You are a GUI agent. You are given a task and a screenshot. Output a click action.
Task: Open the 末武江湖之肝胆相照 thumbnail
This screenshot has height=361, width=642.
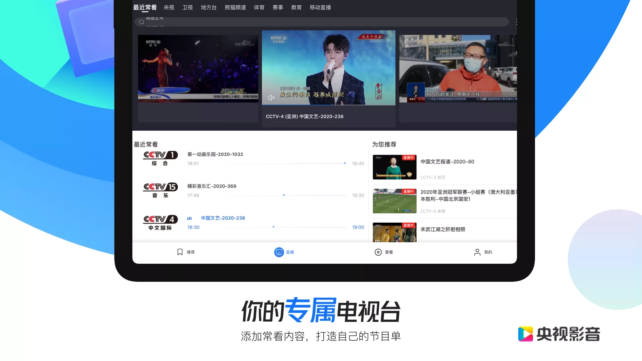395,232
